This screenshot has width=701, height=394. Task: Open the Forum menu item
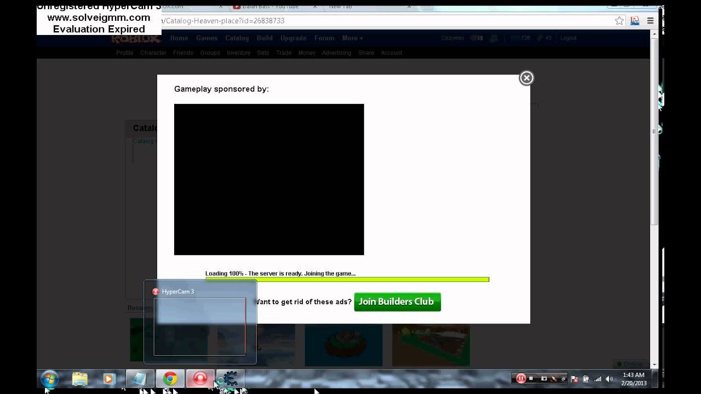324,38
